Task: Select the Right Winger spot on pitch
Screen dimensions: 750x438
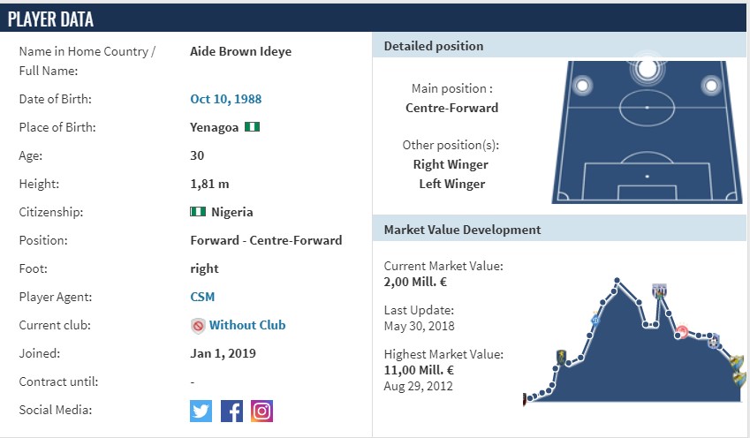Action: click(711, 86)
